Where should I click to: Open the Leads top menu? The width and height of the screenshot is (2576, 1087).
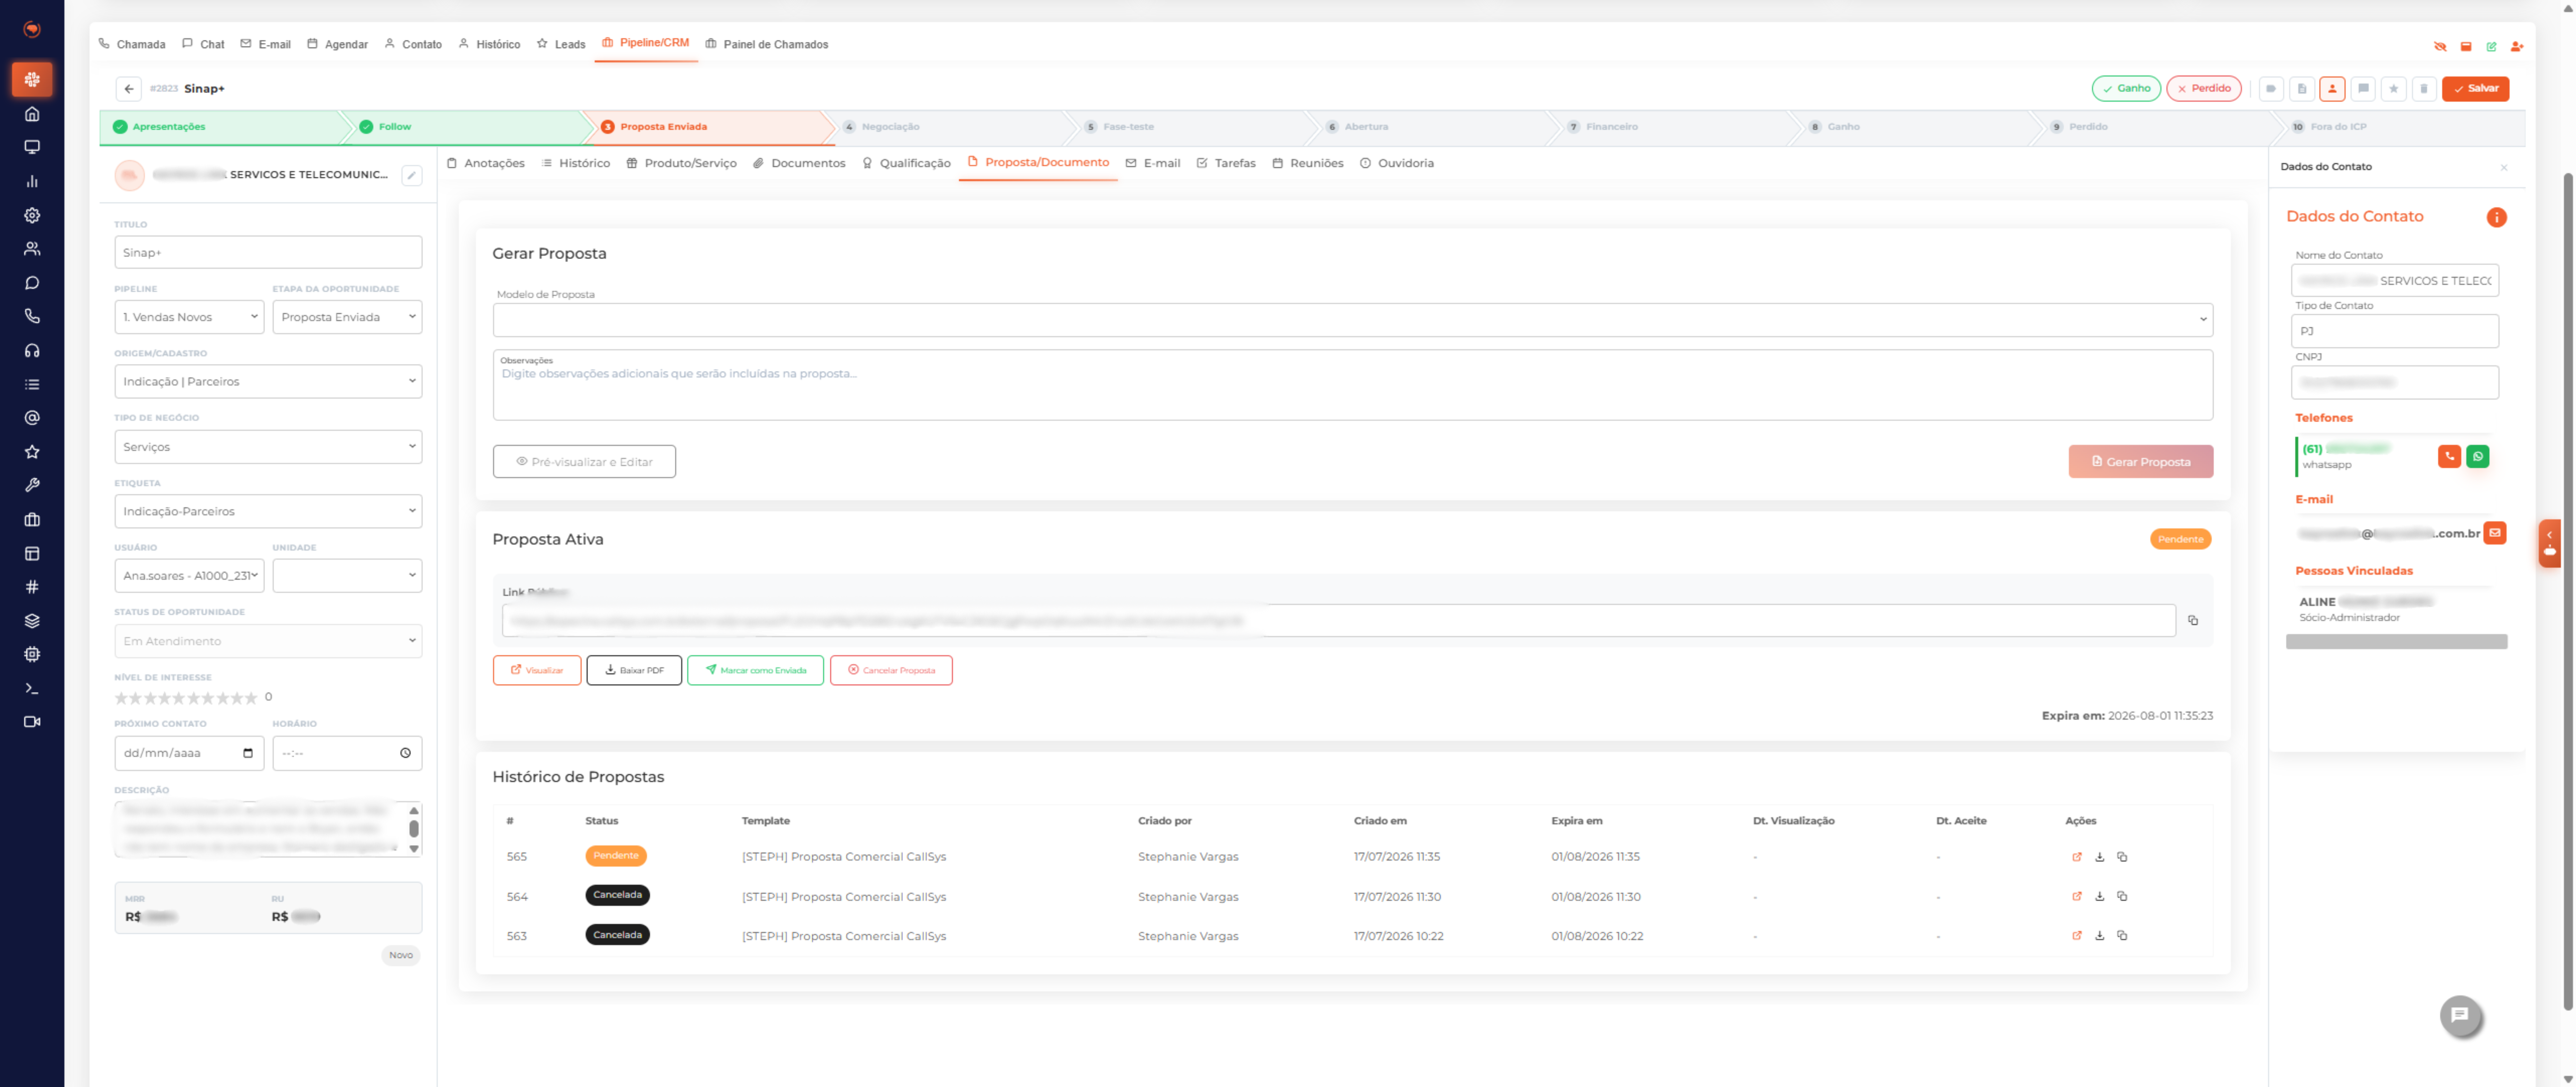click(x=561, y=44)
